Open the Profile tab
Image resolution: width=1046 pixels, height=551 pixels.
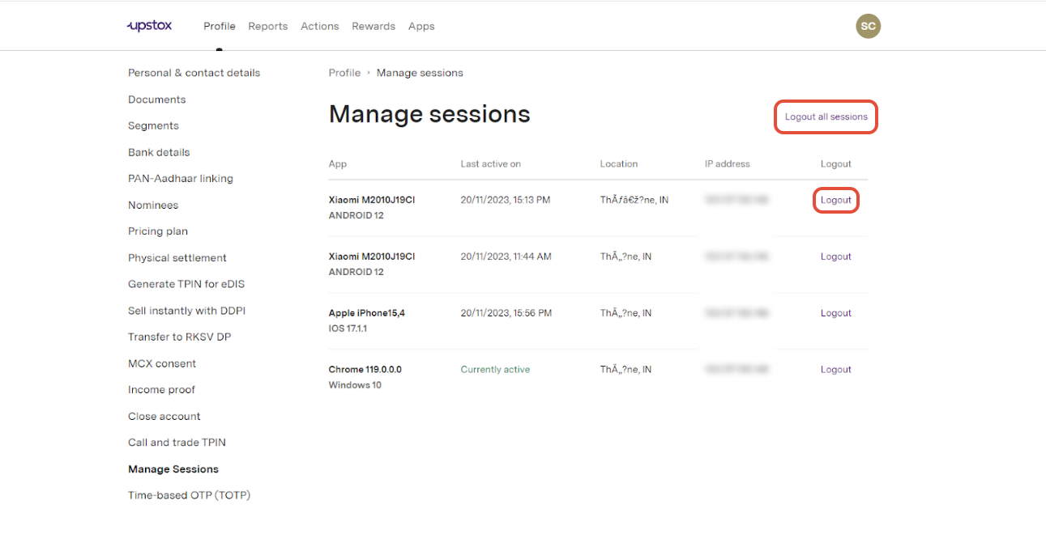point(220,26)
